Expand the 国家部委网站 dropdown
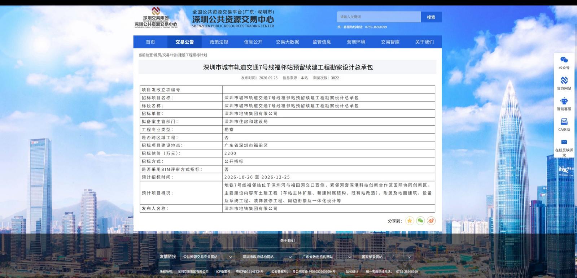Viewport: 577px width, 278px height. 386,257
